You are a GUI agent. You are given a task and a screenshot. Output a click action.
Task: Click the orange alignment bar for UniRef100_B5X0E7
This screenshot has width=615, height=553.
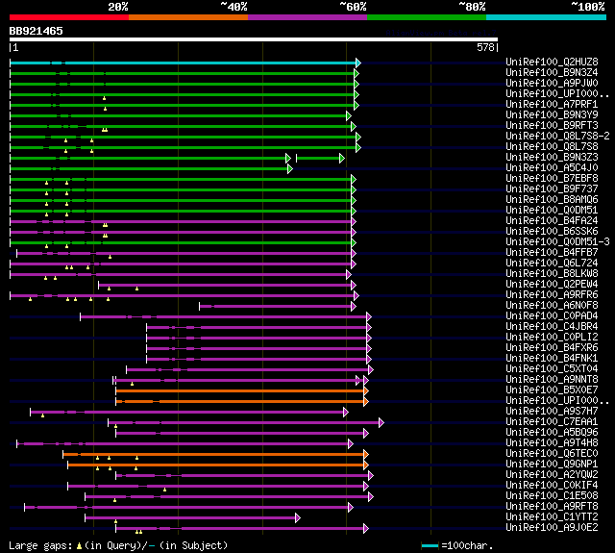240,391
